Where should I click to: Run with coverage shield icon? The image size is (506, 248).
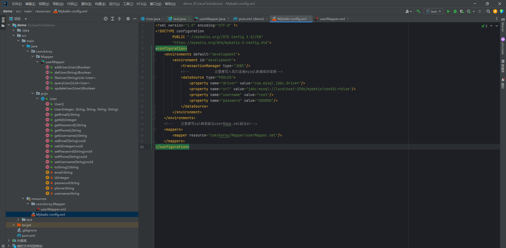tap(462, 11)
